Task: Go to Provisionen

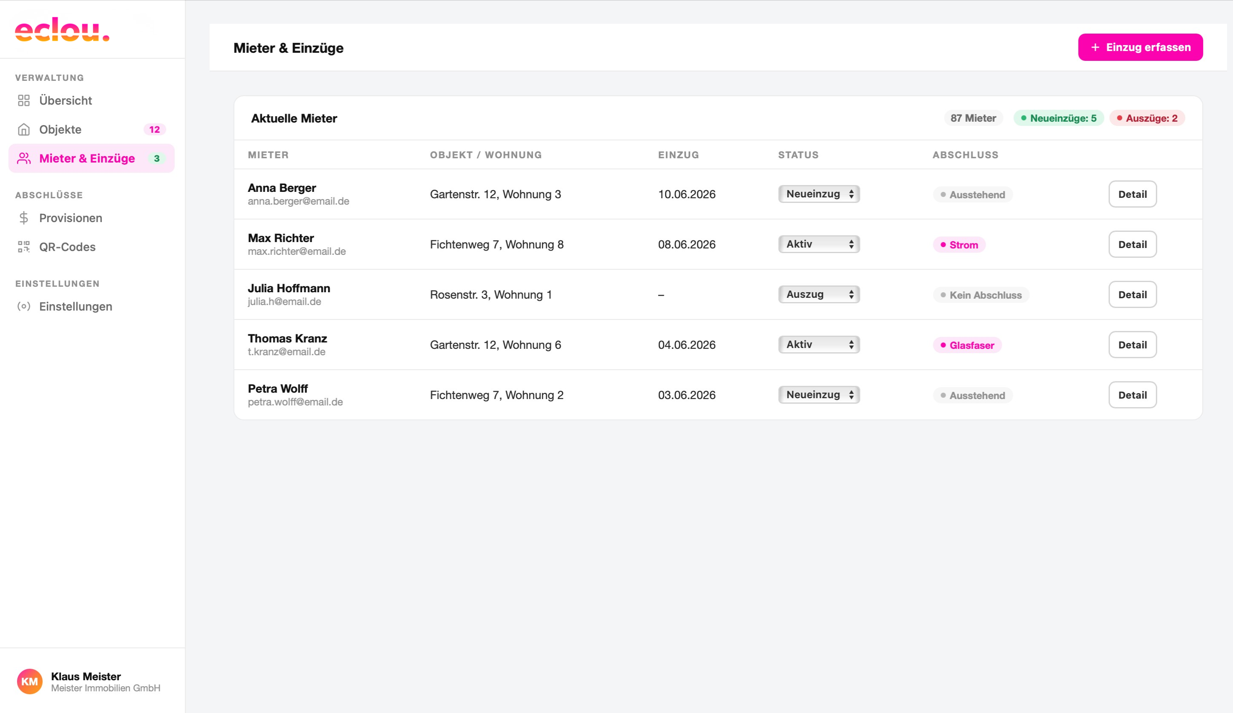Action: pyautogui.click(x=92, y=218)
